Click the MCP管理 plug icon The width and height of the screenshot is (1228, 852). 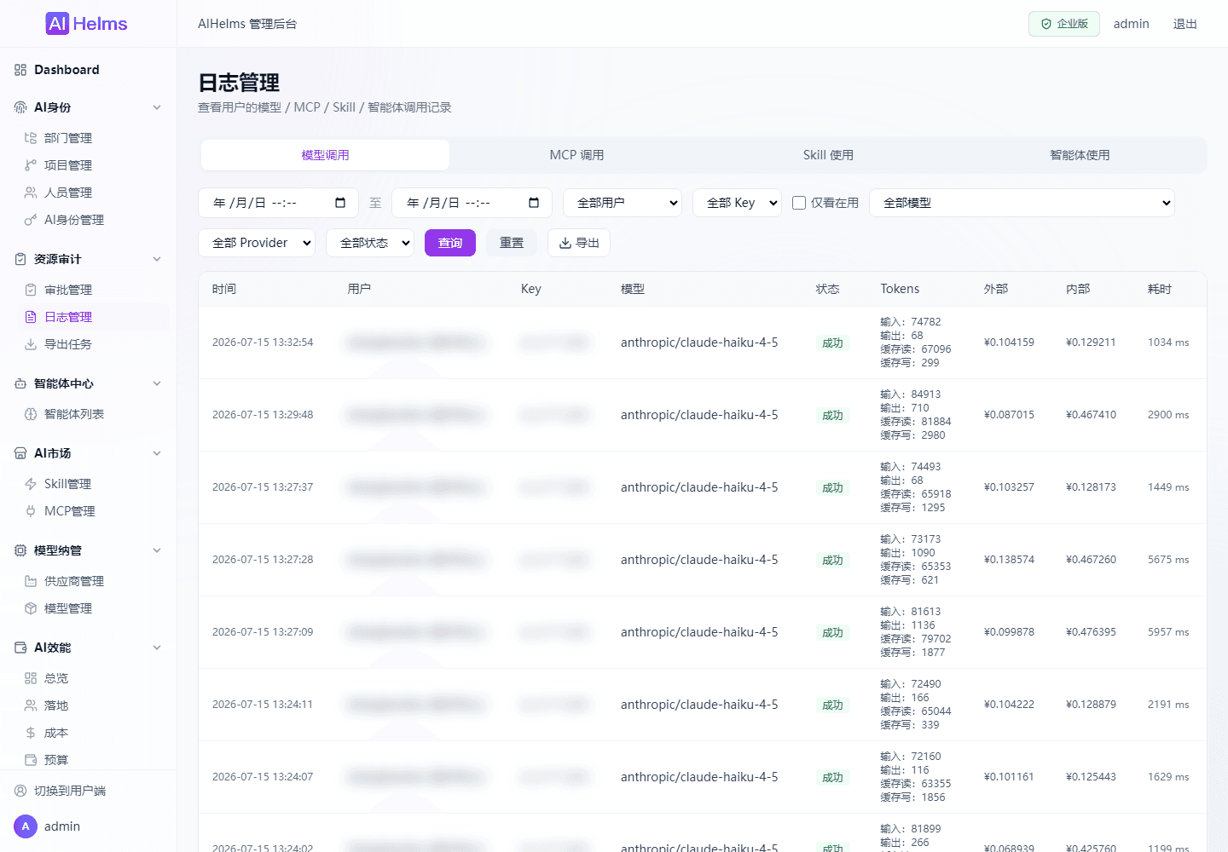(x=31, y=511)
